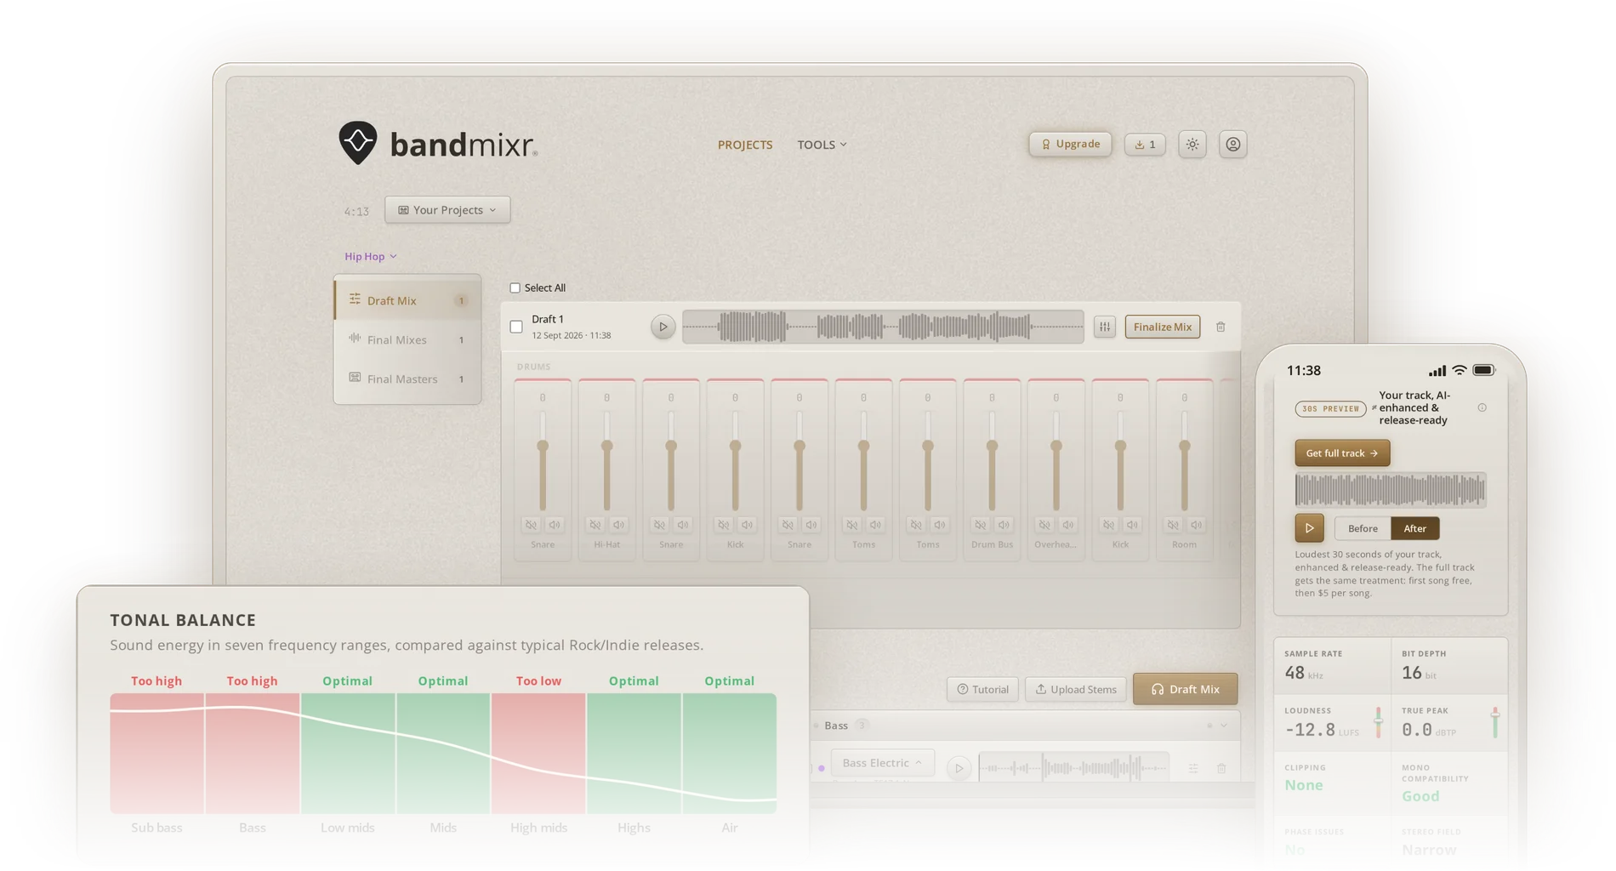Mute the Hi-Hat channel
Viewport: 1616px width, 871px height.
click(595, 525)
